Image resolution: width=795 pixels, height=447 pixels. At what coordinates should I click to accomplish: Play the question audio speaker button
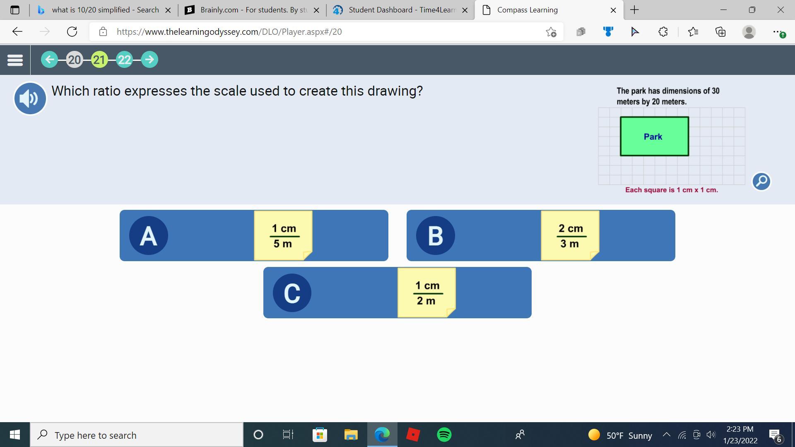pos(30,99)
